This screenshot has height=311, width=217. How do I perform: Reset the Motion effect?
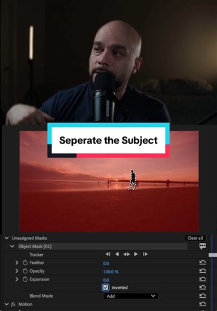pyautogui.click(x=203, y=304)
